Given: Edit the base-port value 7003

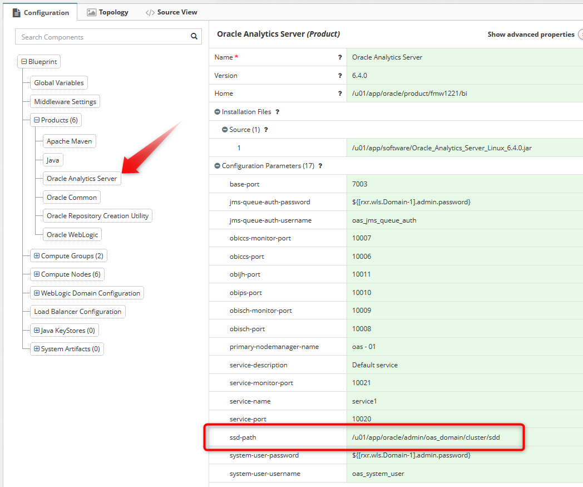Looking at the screenshot, I should (x=465, y=184).
